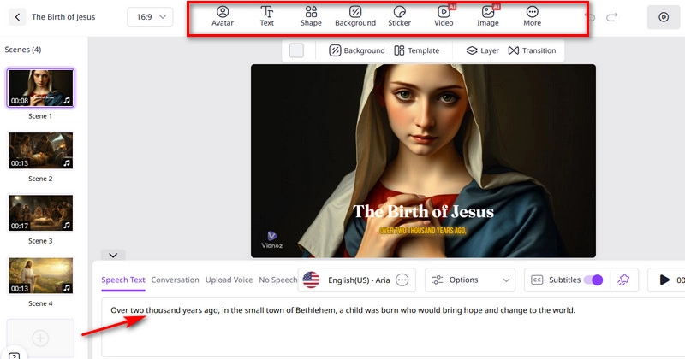Open the 16:9 aspect ratio dropdown
This screenshot has height=359, width=685.
[x=150, y=16]
